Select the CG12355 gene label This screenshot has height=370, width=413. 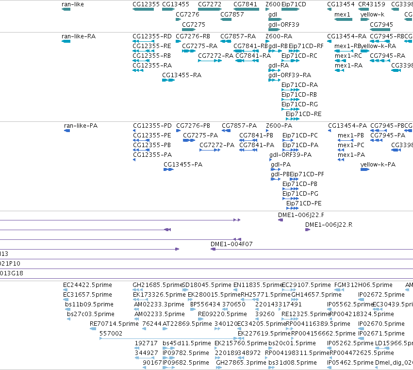tap(146, 4)
